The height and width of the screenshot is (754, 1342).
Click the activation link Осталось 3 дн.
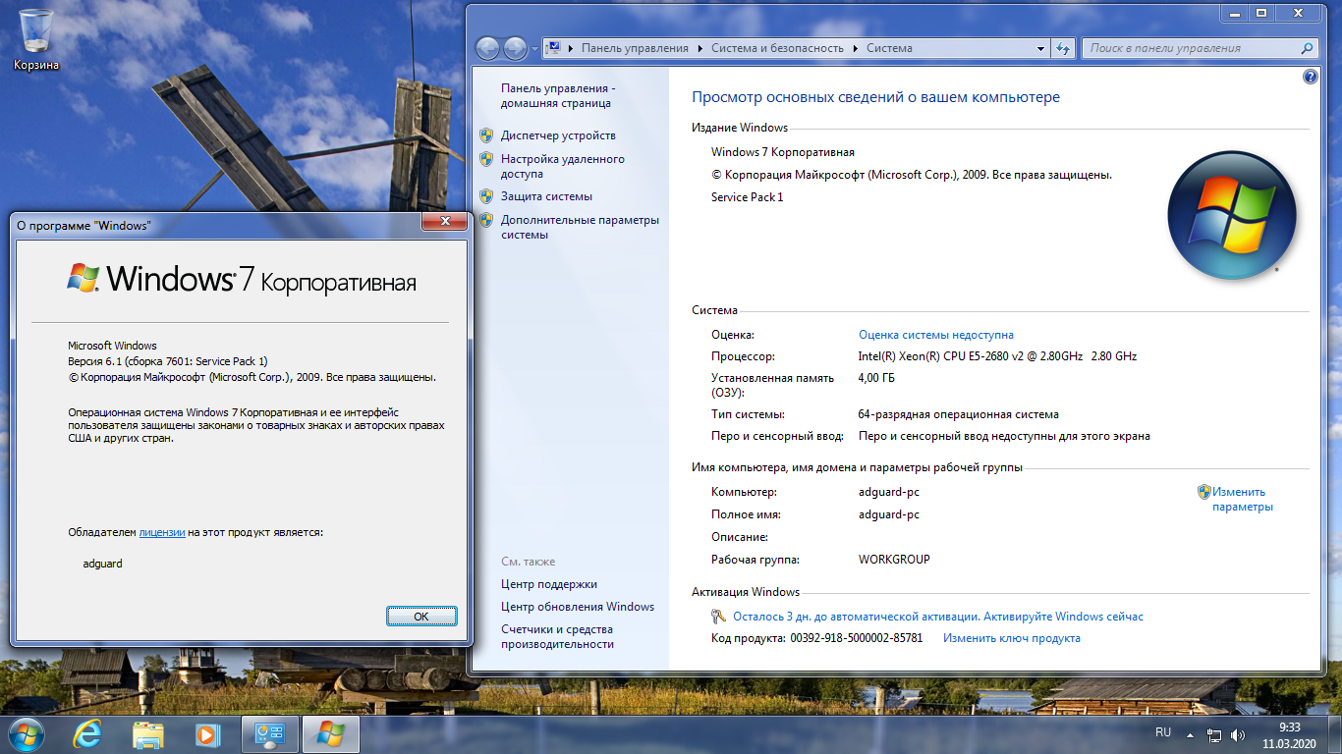tap(938, 617)
